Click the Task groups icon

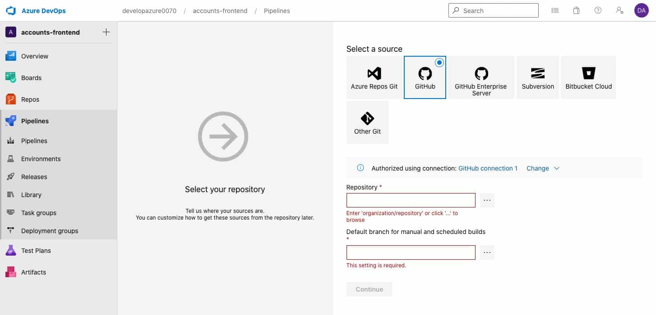pyautogui.click(x=11, y=213)
